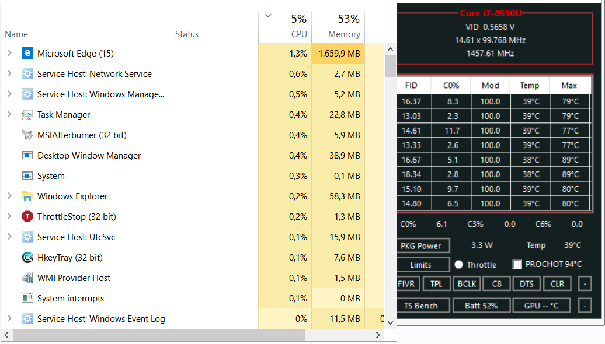The image size is (605, 344).
Task: Expand the Microsoft Edge (15) process group
Action: click(x=10, y=53)
